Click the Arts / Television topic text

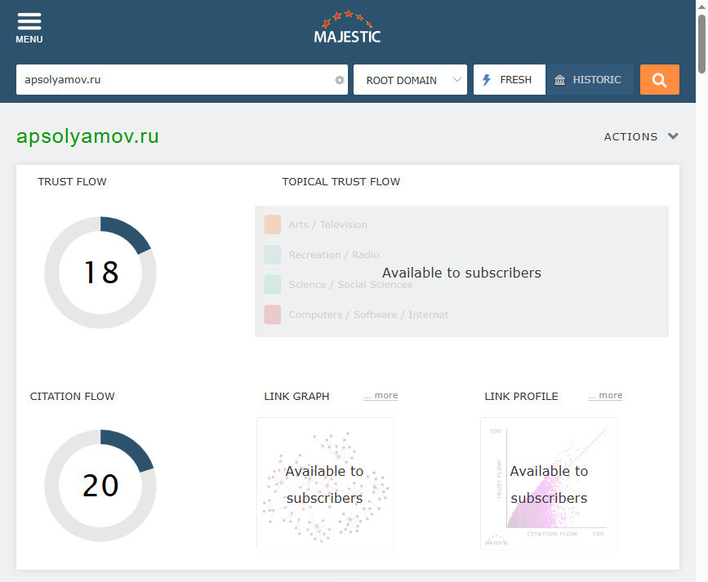pyautogui.click(x=327, y=224)
